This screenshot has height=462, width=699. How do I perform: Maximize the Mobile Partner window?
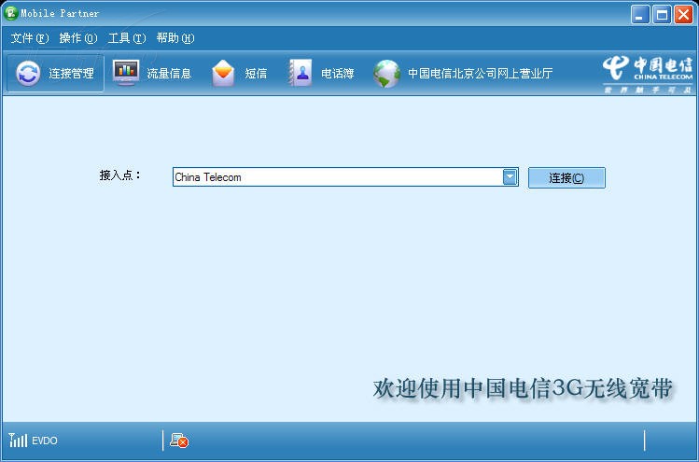[662, 13]
